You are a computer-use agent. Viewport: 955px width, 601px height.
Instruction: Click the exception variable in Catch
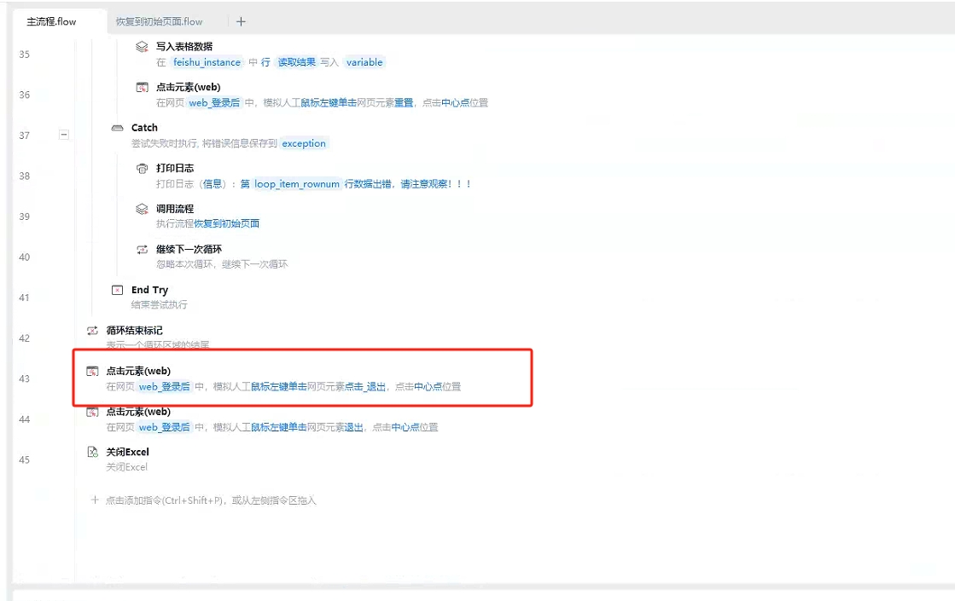tap(304, 143)
